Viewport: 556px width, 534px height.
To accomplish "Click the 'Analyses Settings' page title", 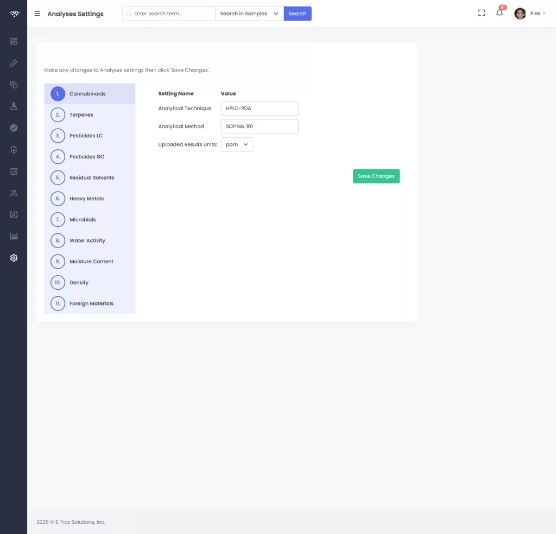I will [x=75, y=14].
